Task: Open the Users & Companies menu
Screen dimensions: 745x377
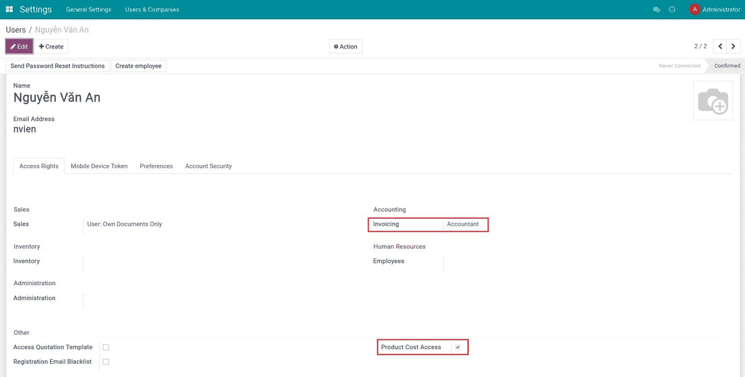Action: (152, 10)
